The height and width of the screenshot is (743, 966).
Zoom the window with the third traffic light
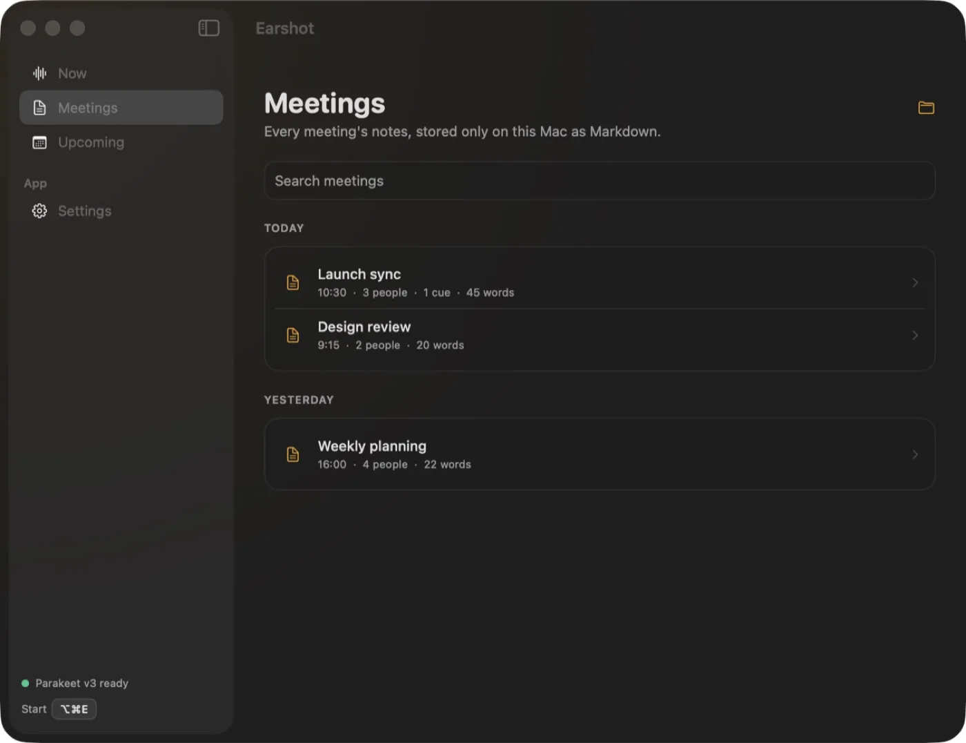click(77, 28)
